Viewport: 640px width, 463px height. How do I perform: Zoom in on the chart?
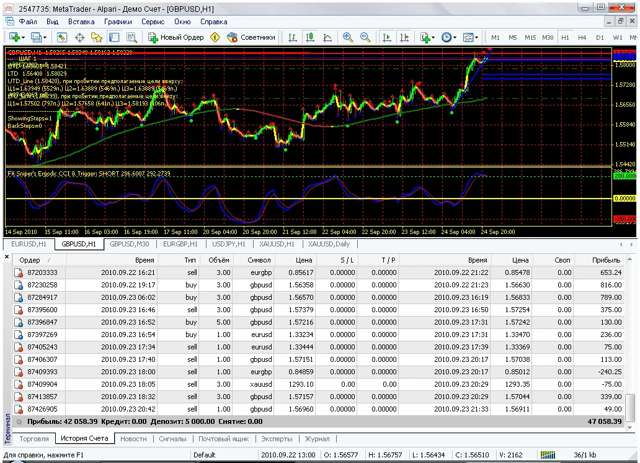coord(348,37)
